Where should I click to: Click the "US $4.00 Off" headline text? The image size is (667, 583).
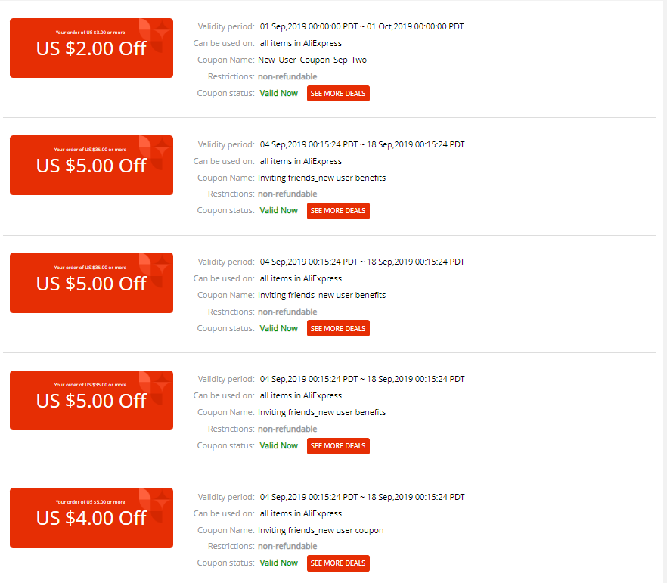pyautogui.click(x=92, y=518)
